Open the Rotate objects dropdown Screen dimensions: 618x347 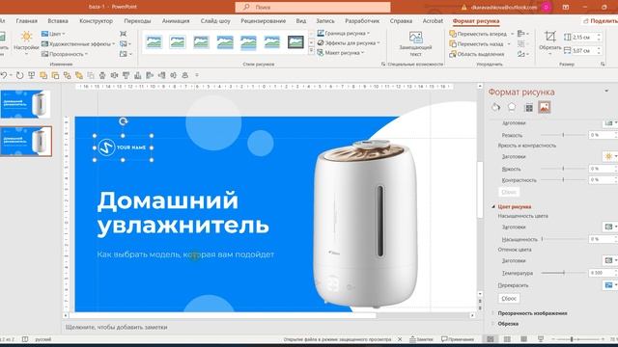[522, 54]
